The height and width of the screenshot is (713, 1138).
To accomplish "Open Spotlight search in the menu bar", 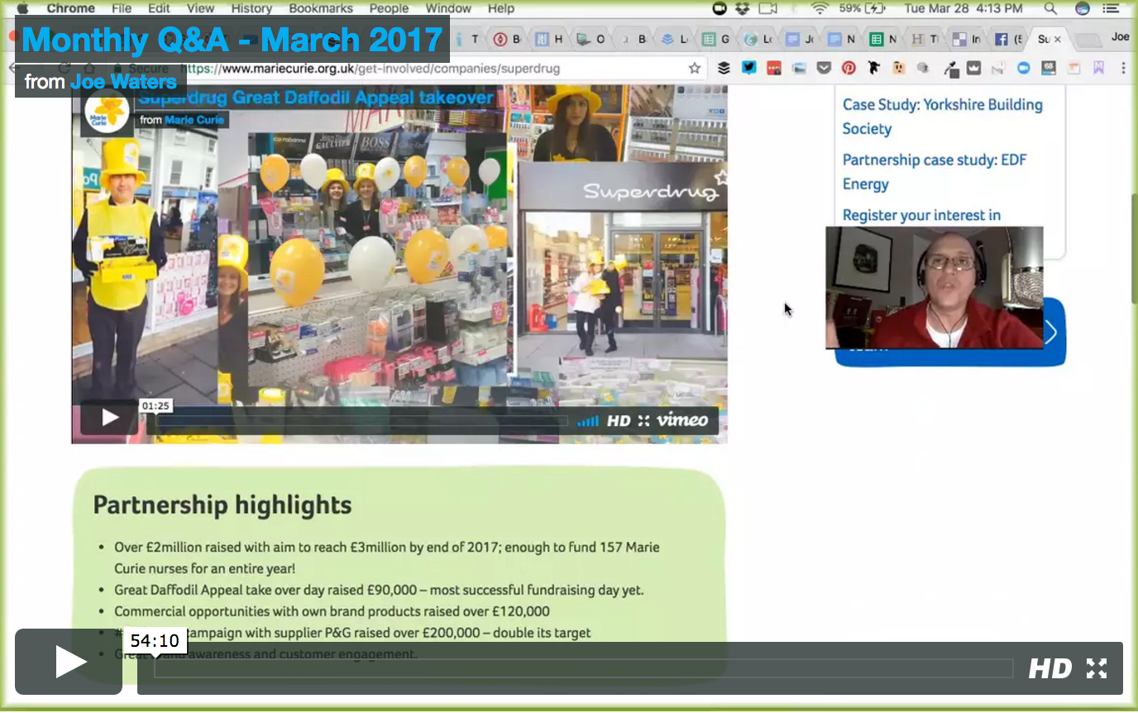I will [x=1050, y=8].
